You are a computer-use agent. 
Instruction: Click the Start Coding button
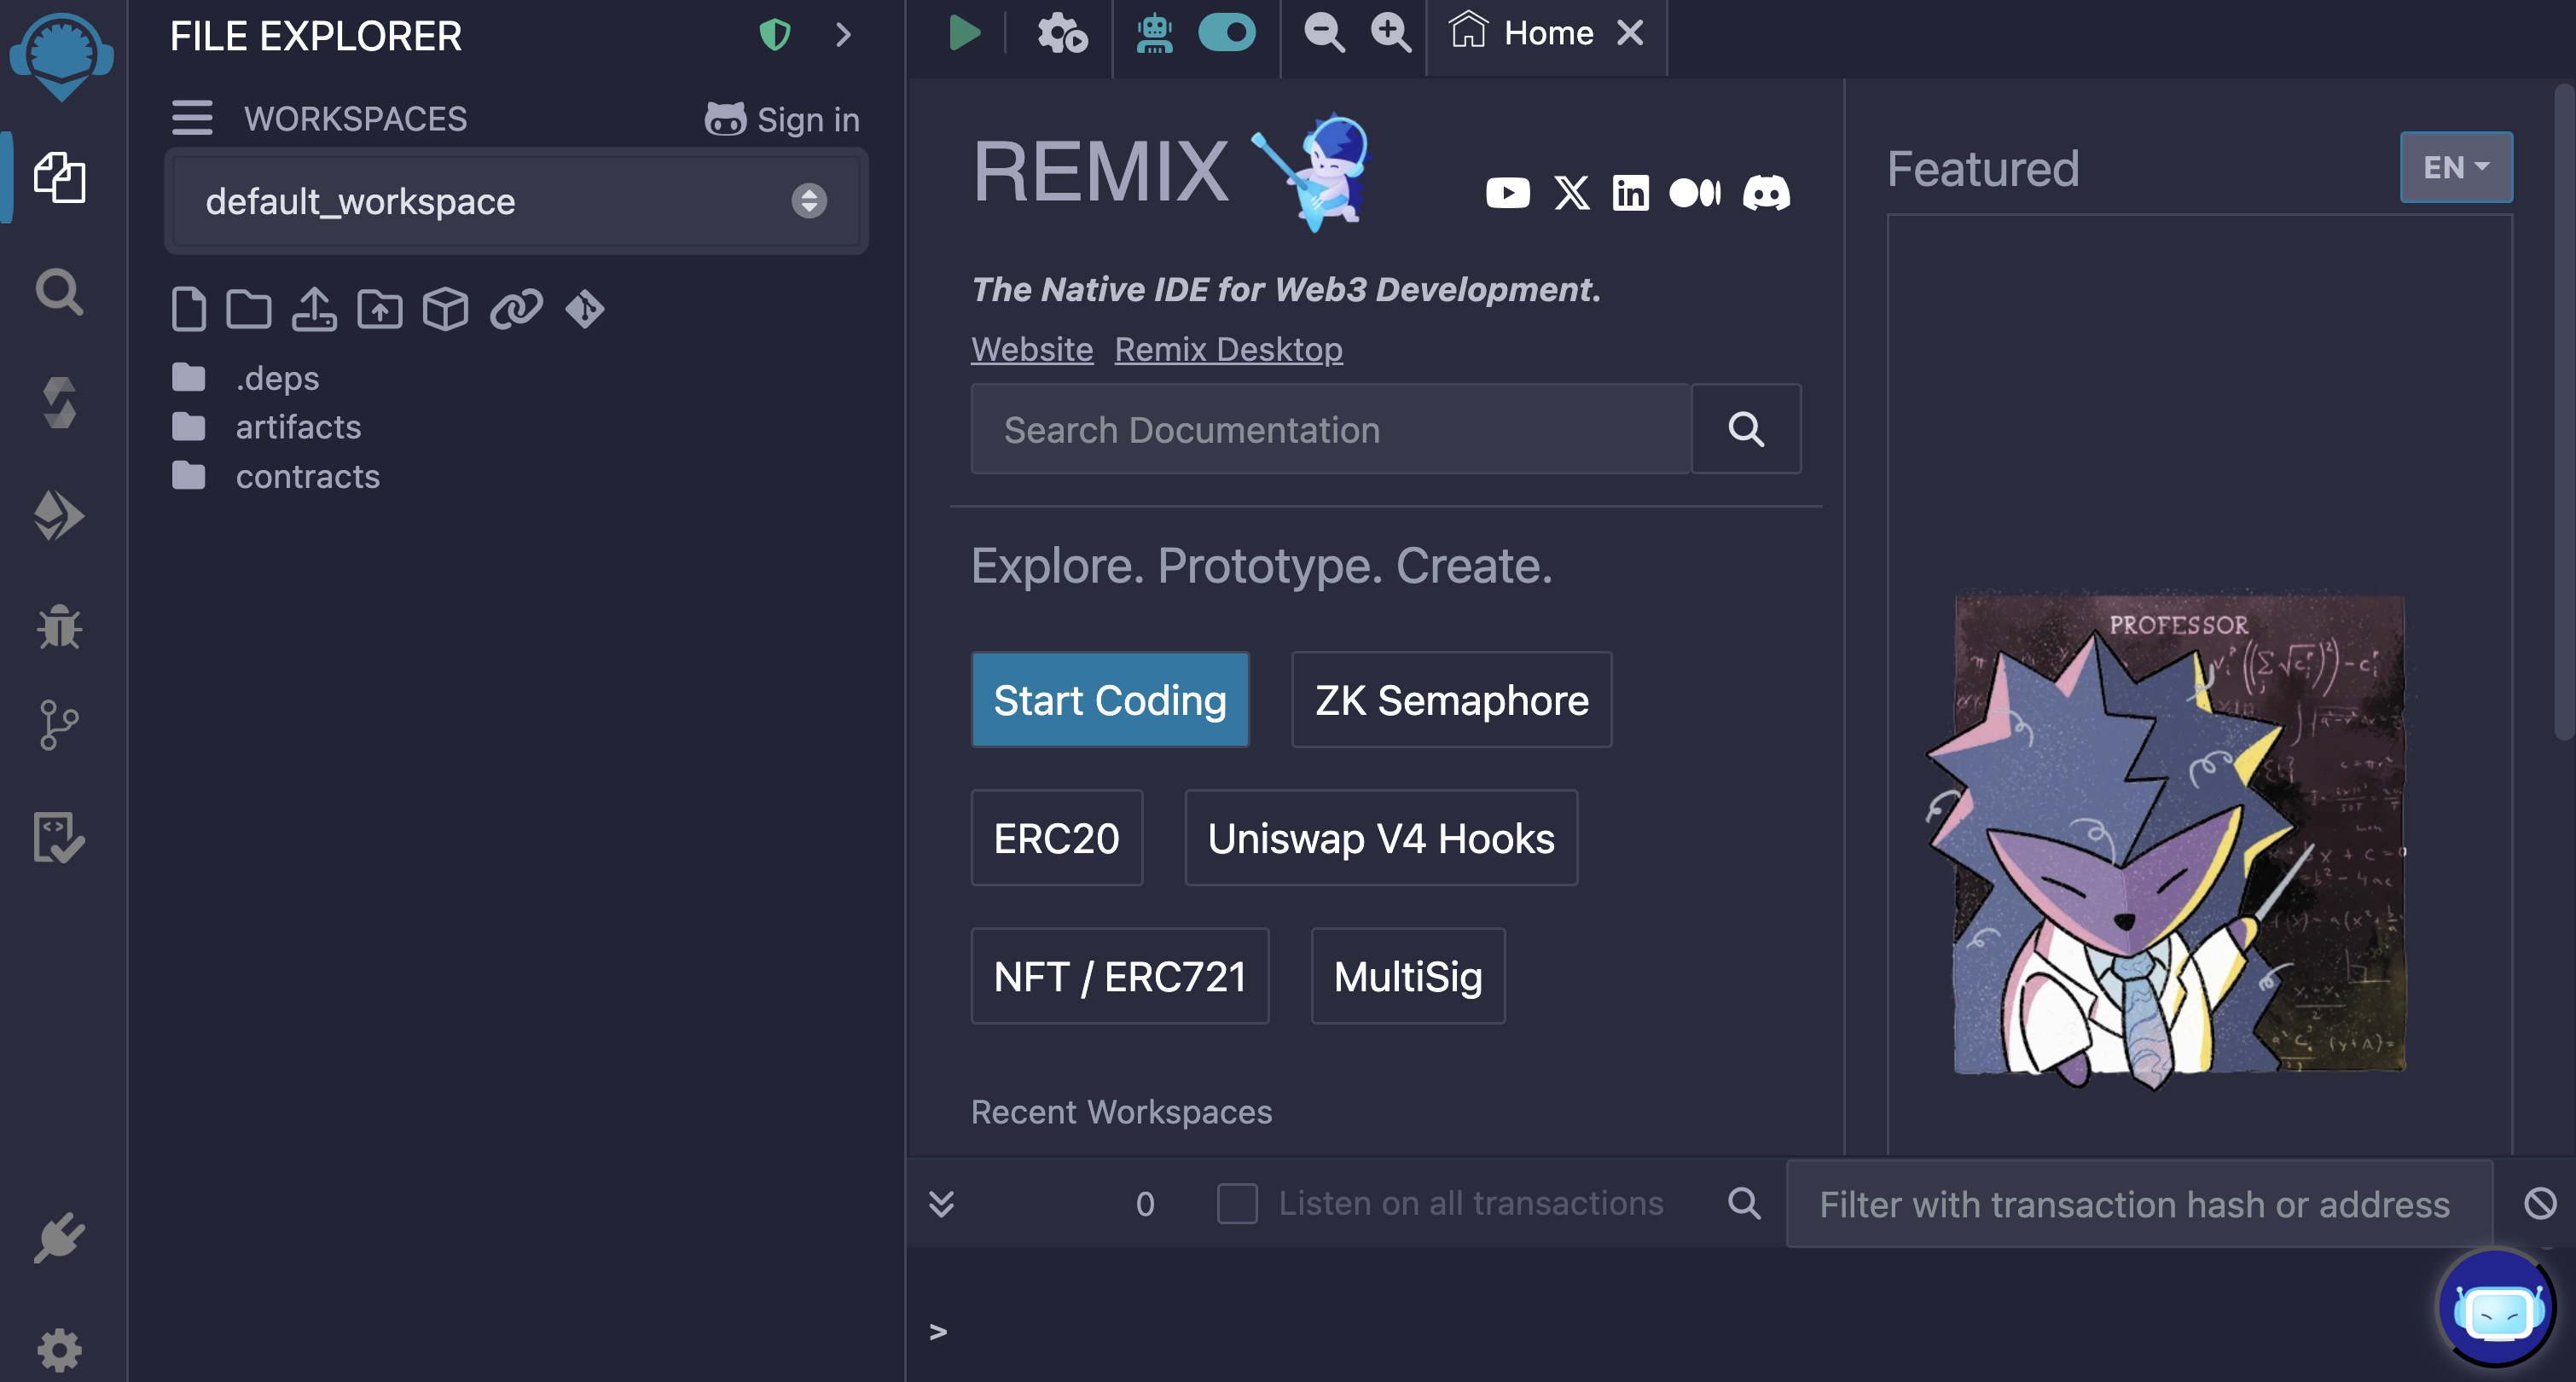1109,700
